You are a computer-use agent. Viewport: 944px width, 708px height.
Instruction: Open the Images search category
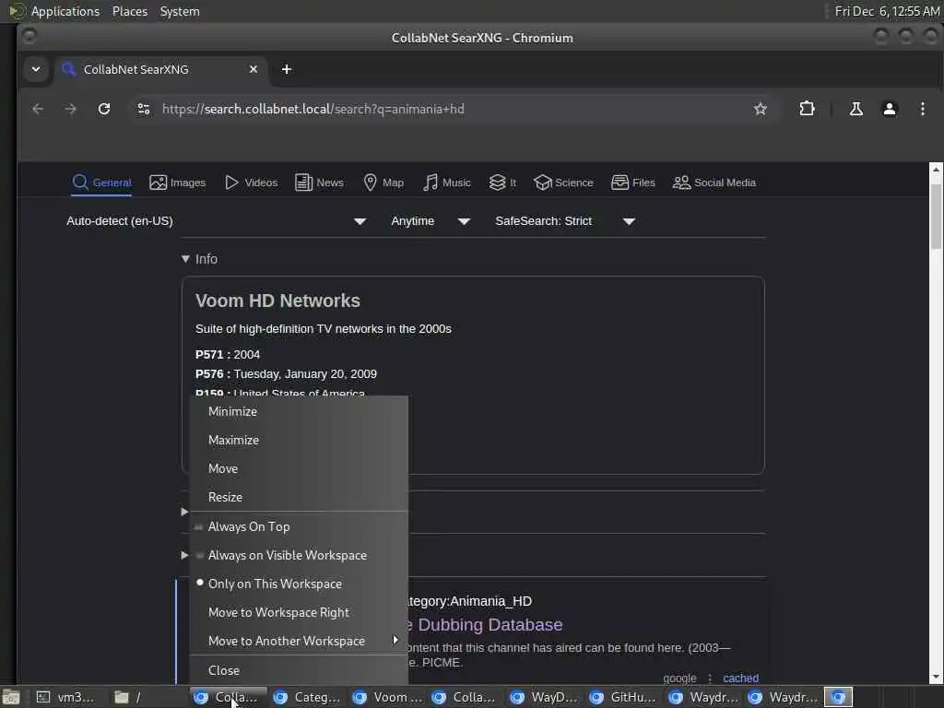tap(178, 183)
